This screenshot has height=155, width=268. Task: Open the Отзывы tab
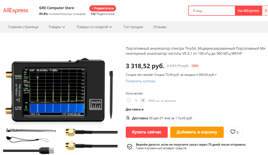click(160, 27)
